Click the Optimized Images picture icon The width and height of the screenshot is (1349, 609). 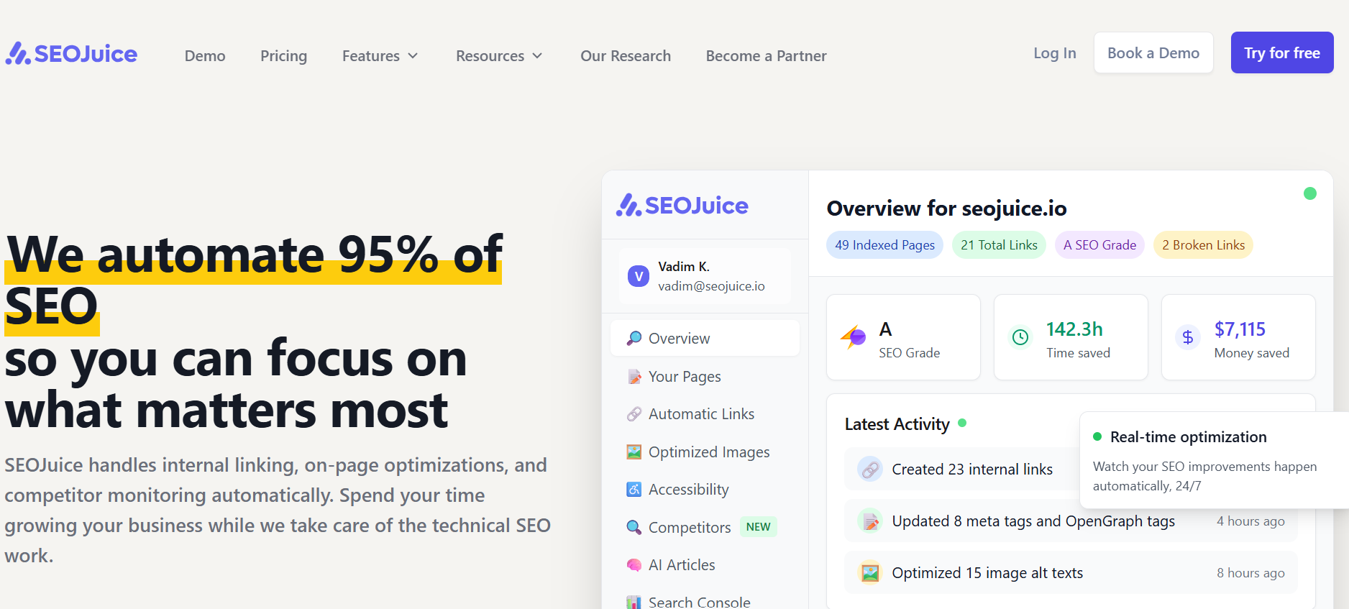pyautogui.click(x=634, y=452)
